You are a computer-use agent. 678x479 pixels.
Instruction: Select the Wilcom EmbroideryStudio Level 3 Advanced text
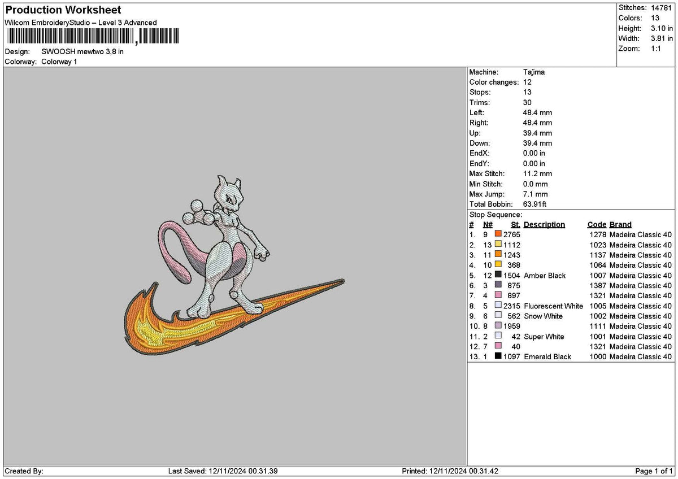pyautogui.click(x=81, y=23)
